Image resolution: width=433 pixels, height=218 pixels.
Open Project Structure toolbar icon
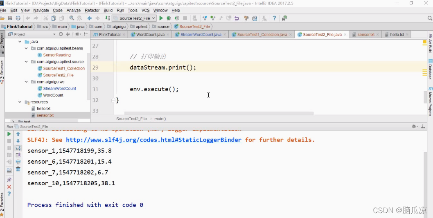255,18
